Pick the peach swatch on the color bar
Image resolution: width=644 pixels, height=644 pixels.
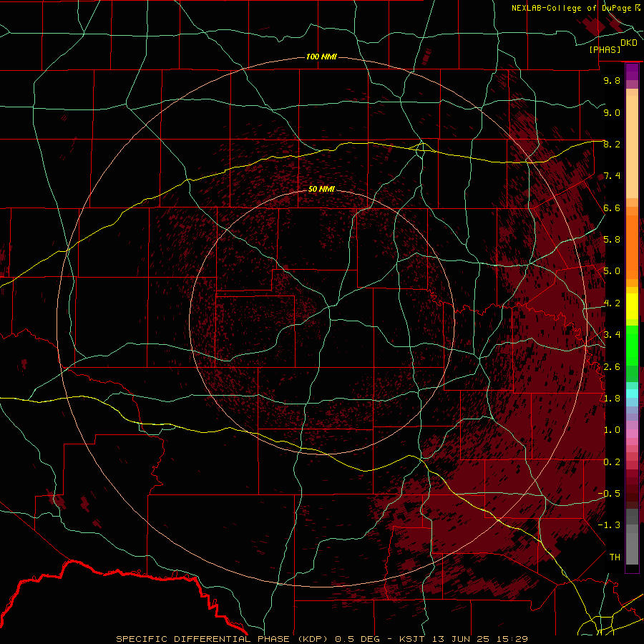pyautogui.click(x=632, y=148)
